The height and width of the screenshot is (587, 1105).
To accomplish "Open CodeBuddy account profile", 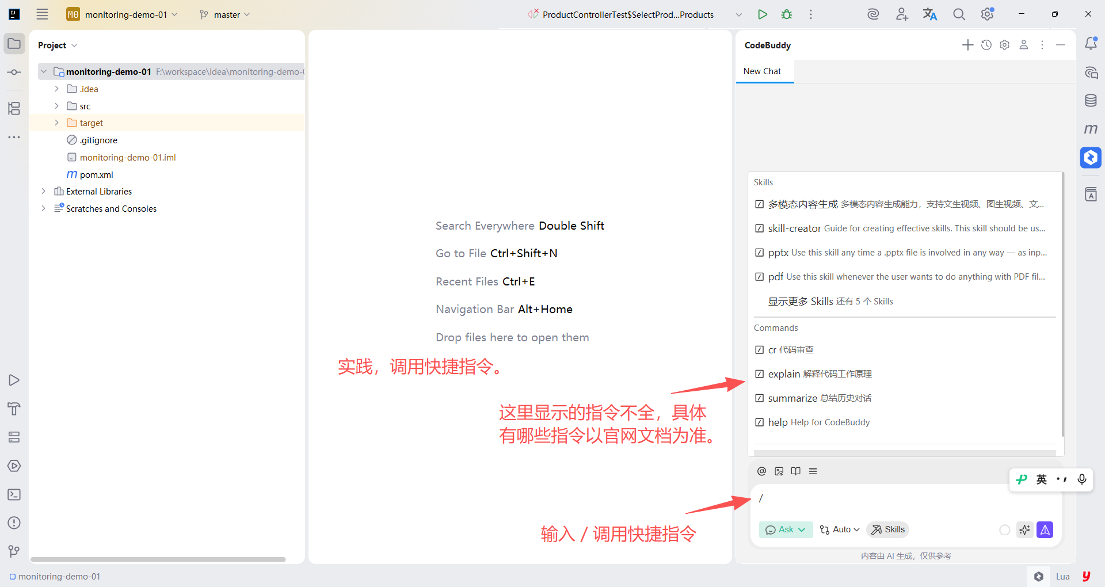I will (1024, 45).
